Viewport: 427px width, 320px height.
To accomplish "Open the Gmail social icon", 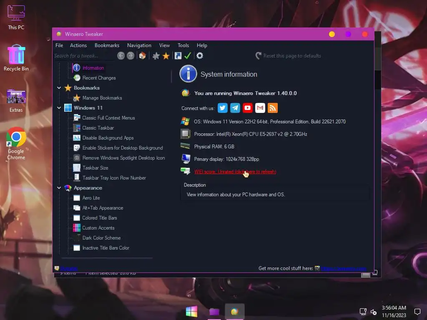I will point(260,108).
